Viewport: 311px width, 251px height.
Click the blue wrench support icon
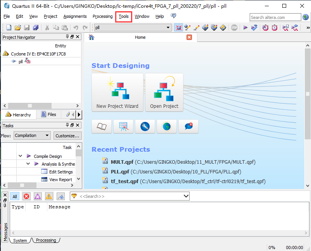point(145,126)
